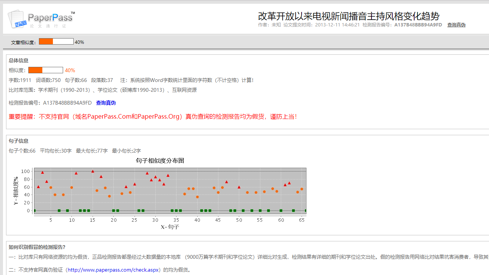
Task: Click the X-句子 axis label
Action: click(x=170, y=227)
